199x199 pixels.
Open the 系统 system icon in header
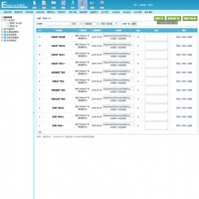point(34,4)
